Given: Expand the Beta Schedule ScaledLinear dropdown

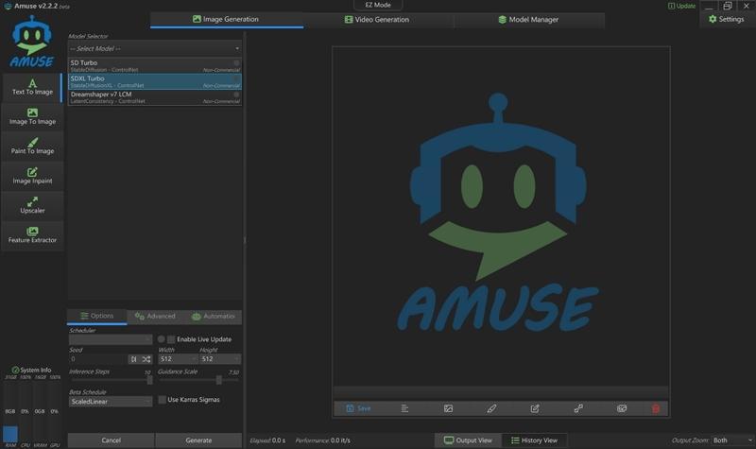Looking at the screenshot, I should [x=111, y=401].
